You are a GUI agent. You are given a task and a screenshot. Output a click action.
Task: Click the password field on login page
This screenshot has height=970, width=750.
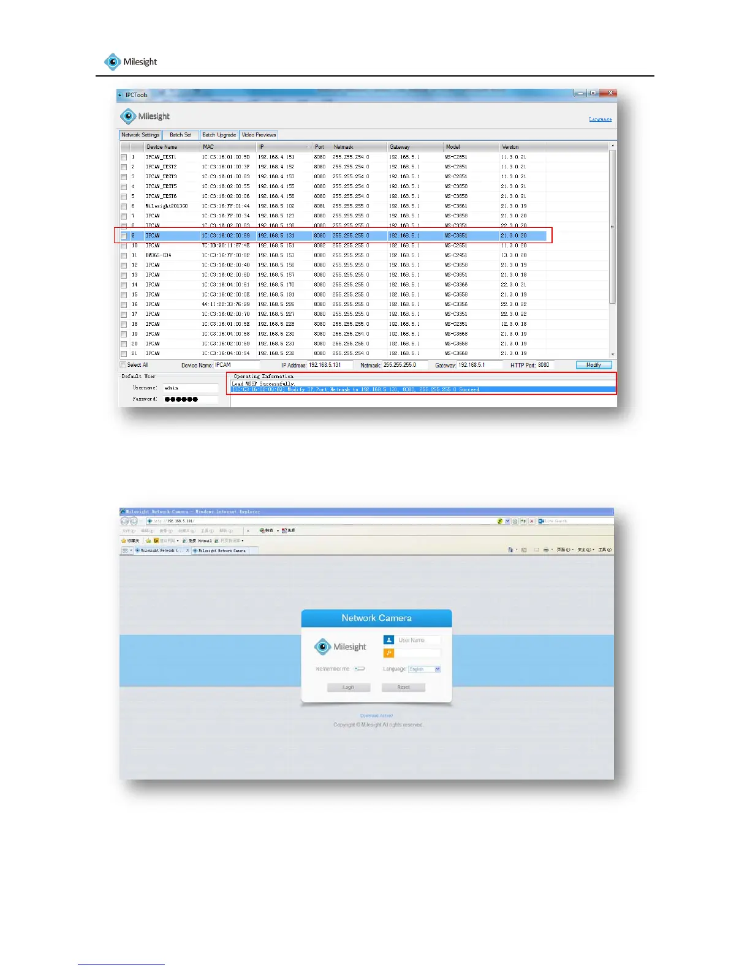tap(418, 653)
